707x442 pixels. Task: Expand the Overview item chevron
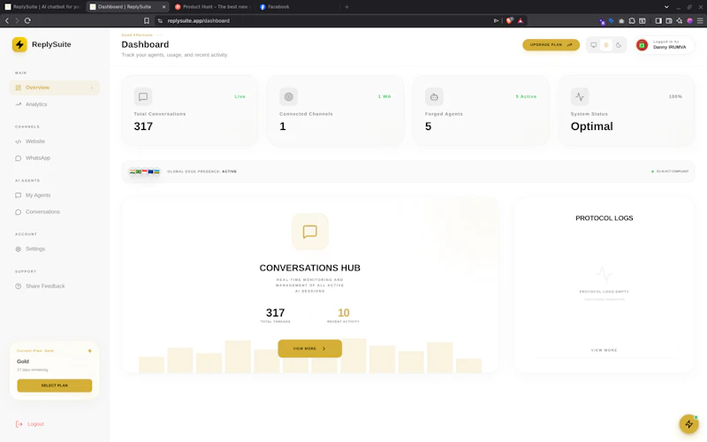pos(92,88)
